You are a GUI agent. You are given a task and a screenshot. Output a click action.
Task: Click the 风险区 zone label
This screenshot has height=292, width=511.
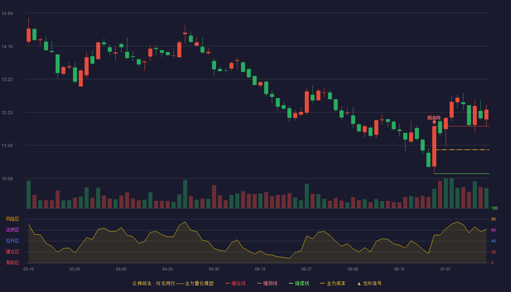(x=12, y=219)
